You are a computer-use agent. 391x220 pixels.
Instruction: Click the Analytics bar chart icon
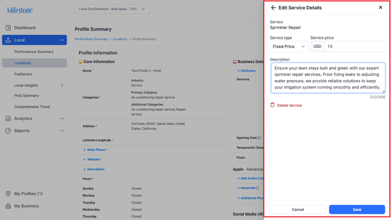(x=8, y=118)
